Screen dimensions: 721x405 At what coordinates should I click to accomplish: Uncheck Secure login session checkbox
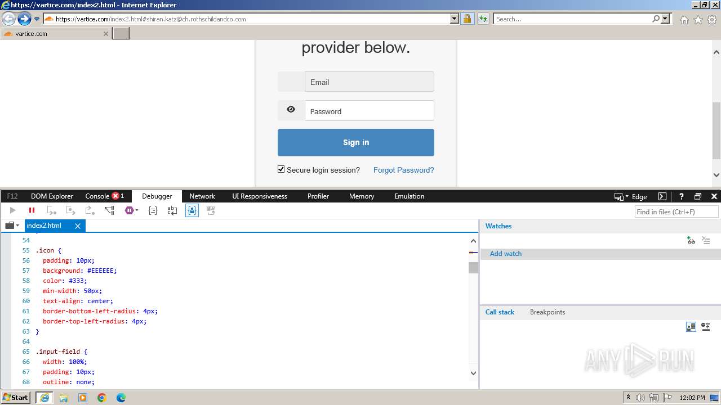(x=281, y=169)
